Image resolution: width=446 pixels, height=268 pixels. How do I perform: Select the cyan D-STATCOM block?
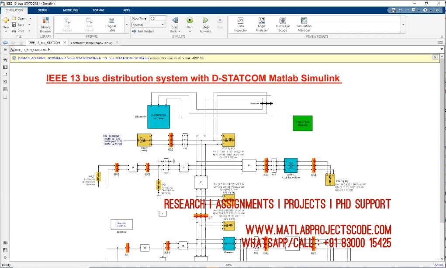pyautogui.click(x=159, y=117)
